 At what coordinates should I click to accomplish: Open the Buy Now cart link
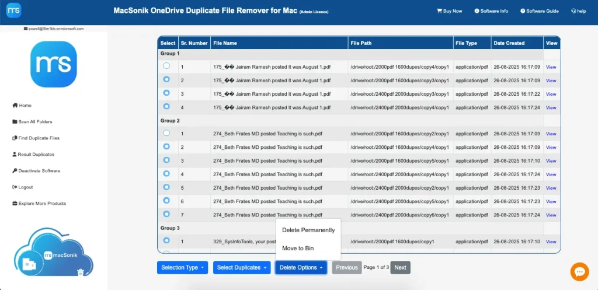click(449, 11)
